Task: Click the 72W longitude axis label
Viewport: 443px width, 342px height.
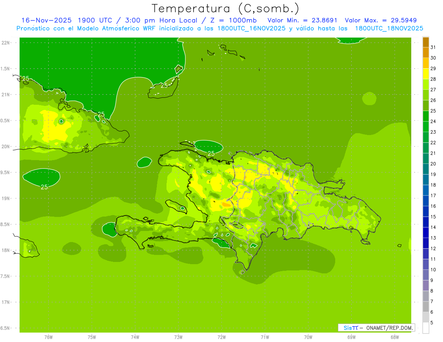Action: click(221, 337)
